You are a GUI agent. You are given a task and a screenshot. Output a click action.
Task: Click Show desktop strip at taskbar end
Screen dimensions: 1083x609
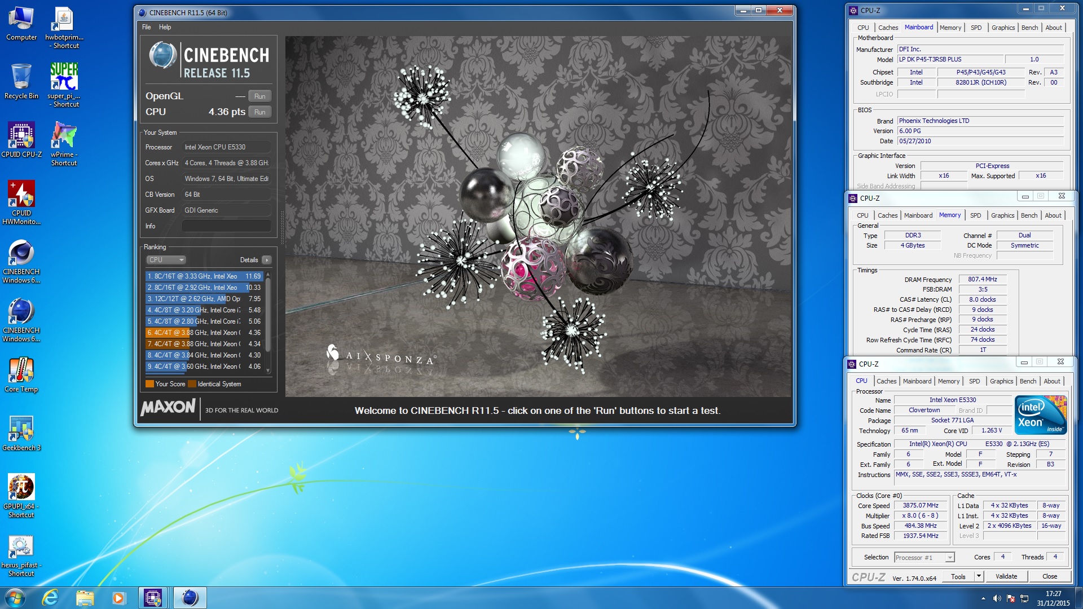coord(1079,598)
